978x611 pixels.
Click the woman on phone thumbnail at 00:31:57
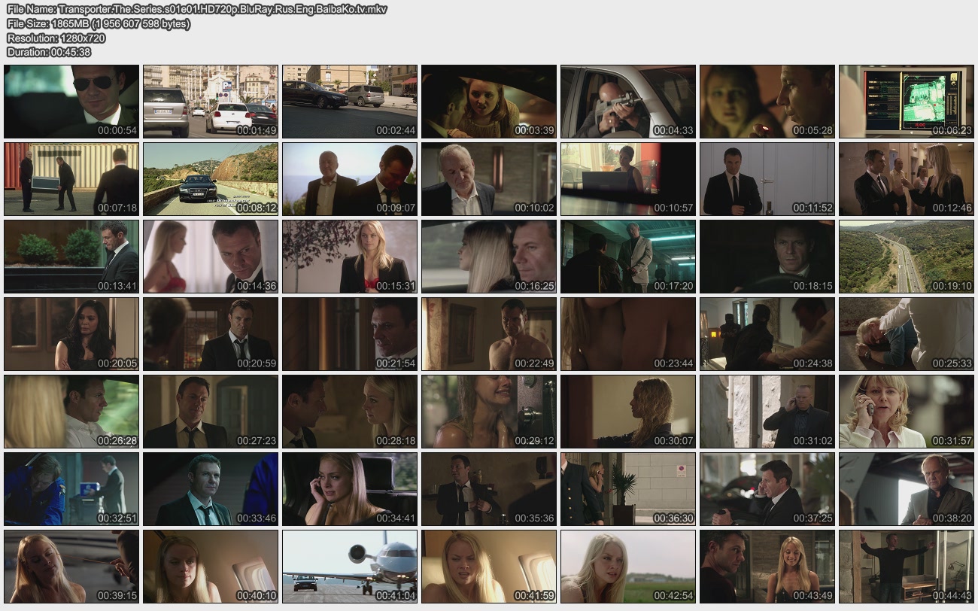tap(907, 411)
